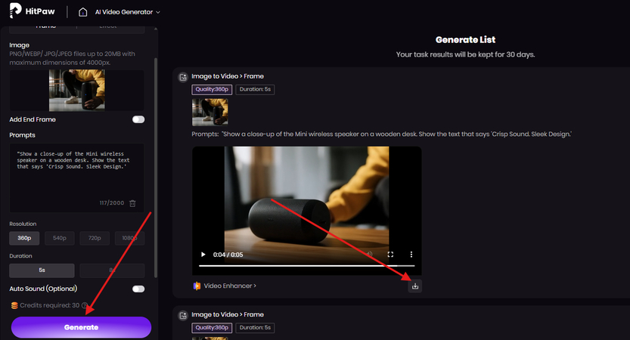Select 1080p resolution
Image resolution: width=630 pixels, height=340 pixels.
[129, 238]
